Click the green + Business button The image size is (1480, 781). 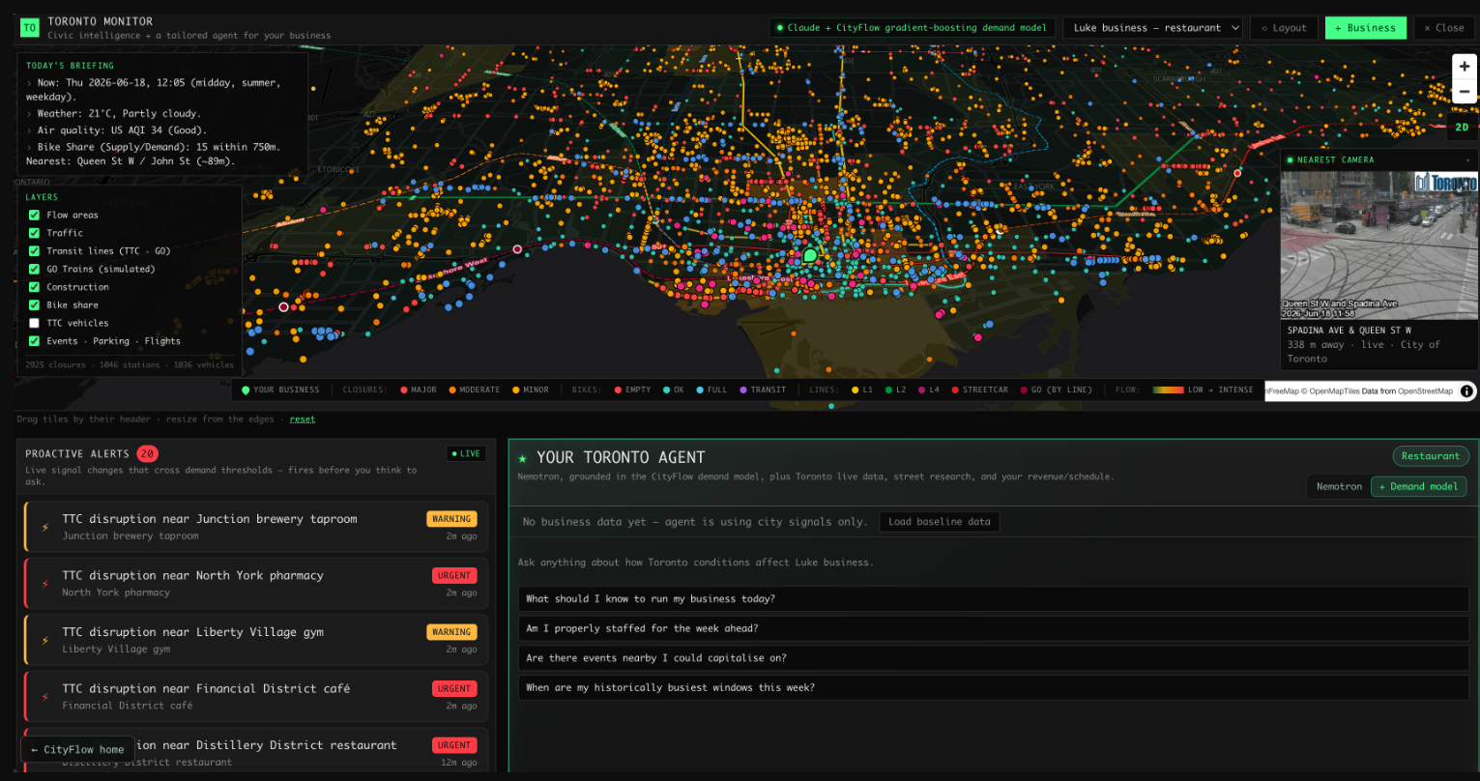pos(1366,28)
